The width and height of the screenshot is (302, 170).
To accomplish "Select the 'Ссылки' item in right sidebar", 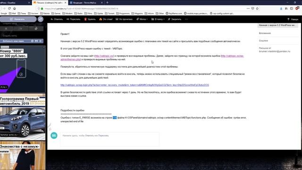I will 263,41.
